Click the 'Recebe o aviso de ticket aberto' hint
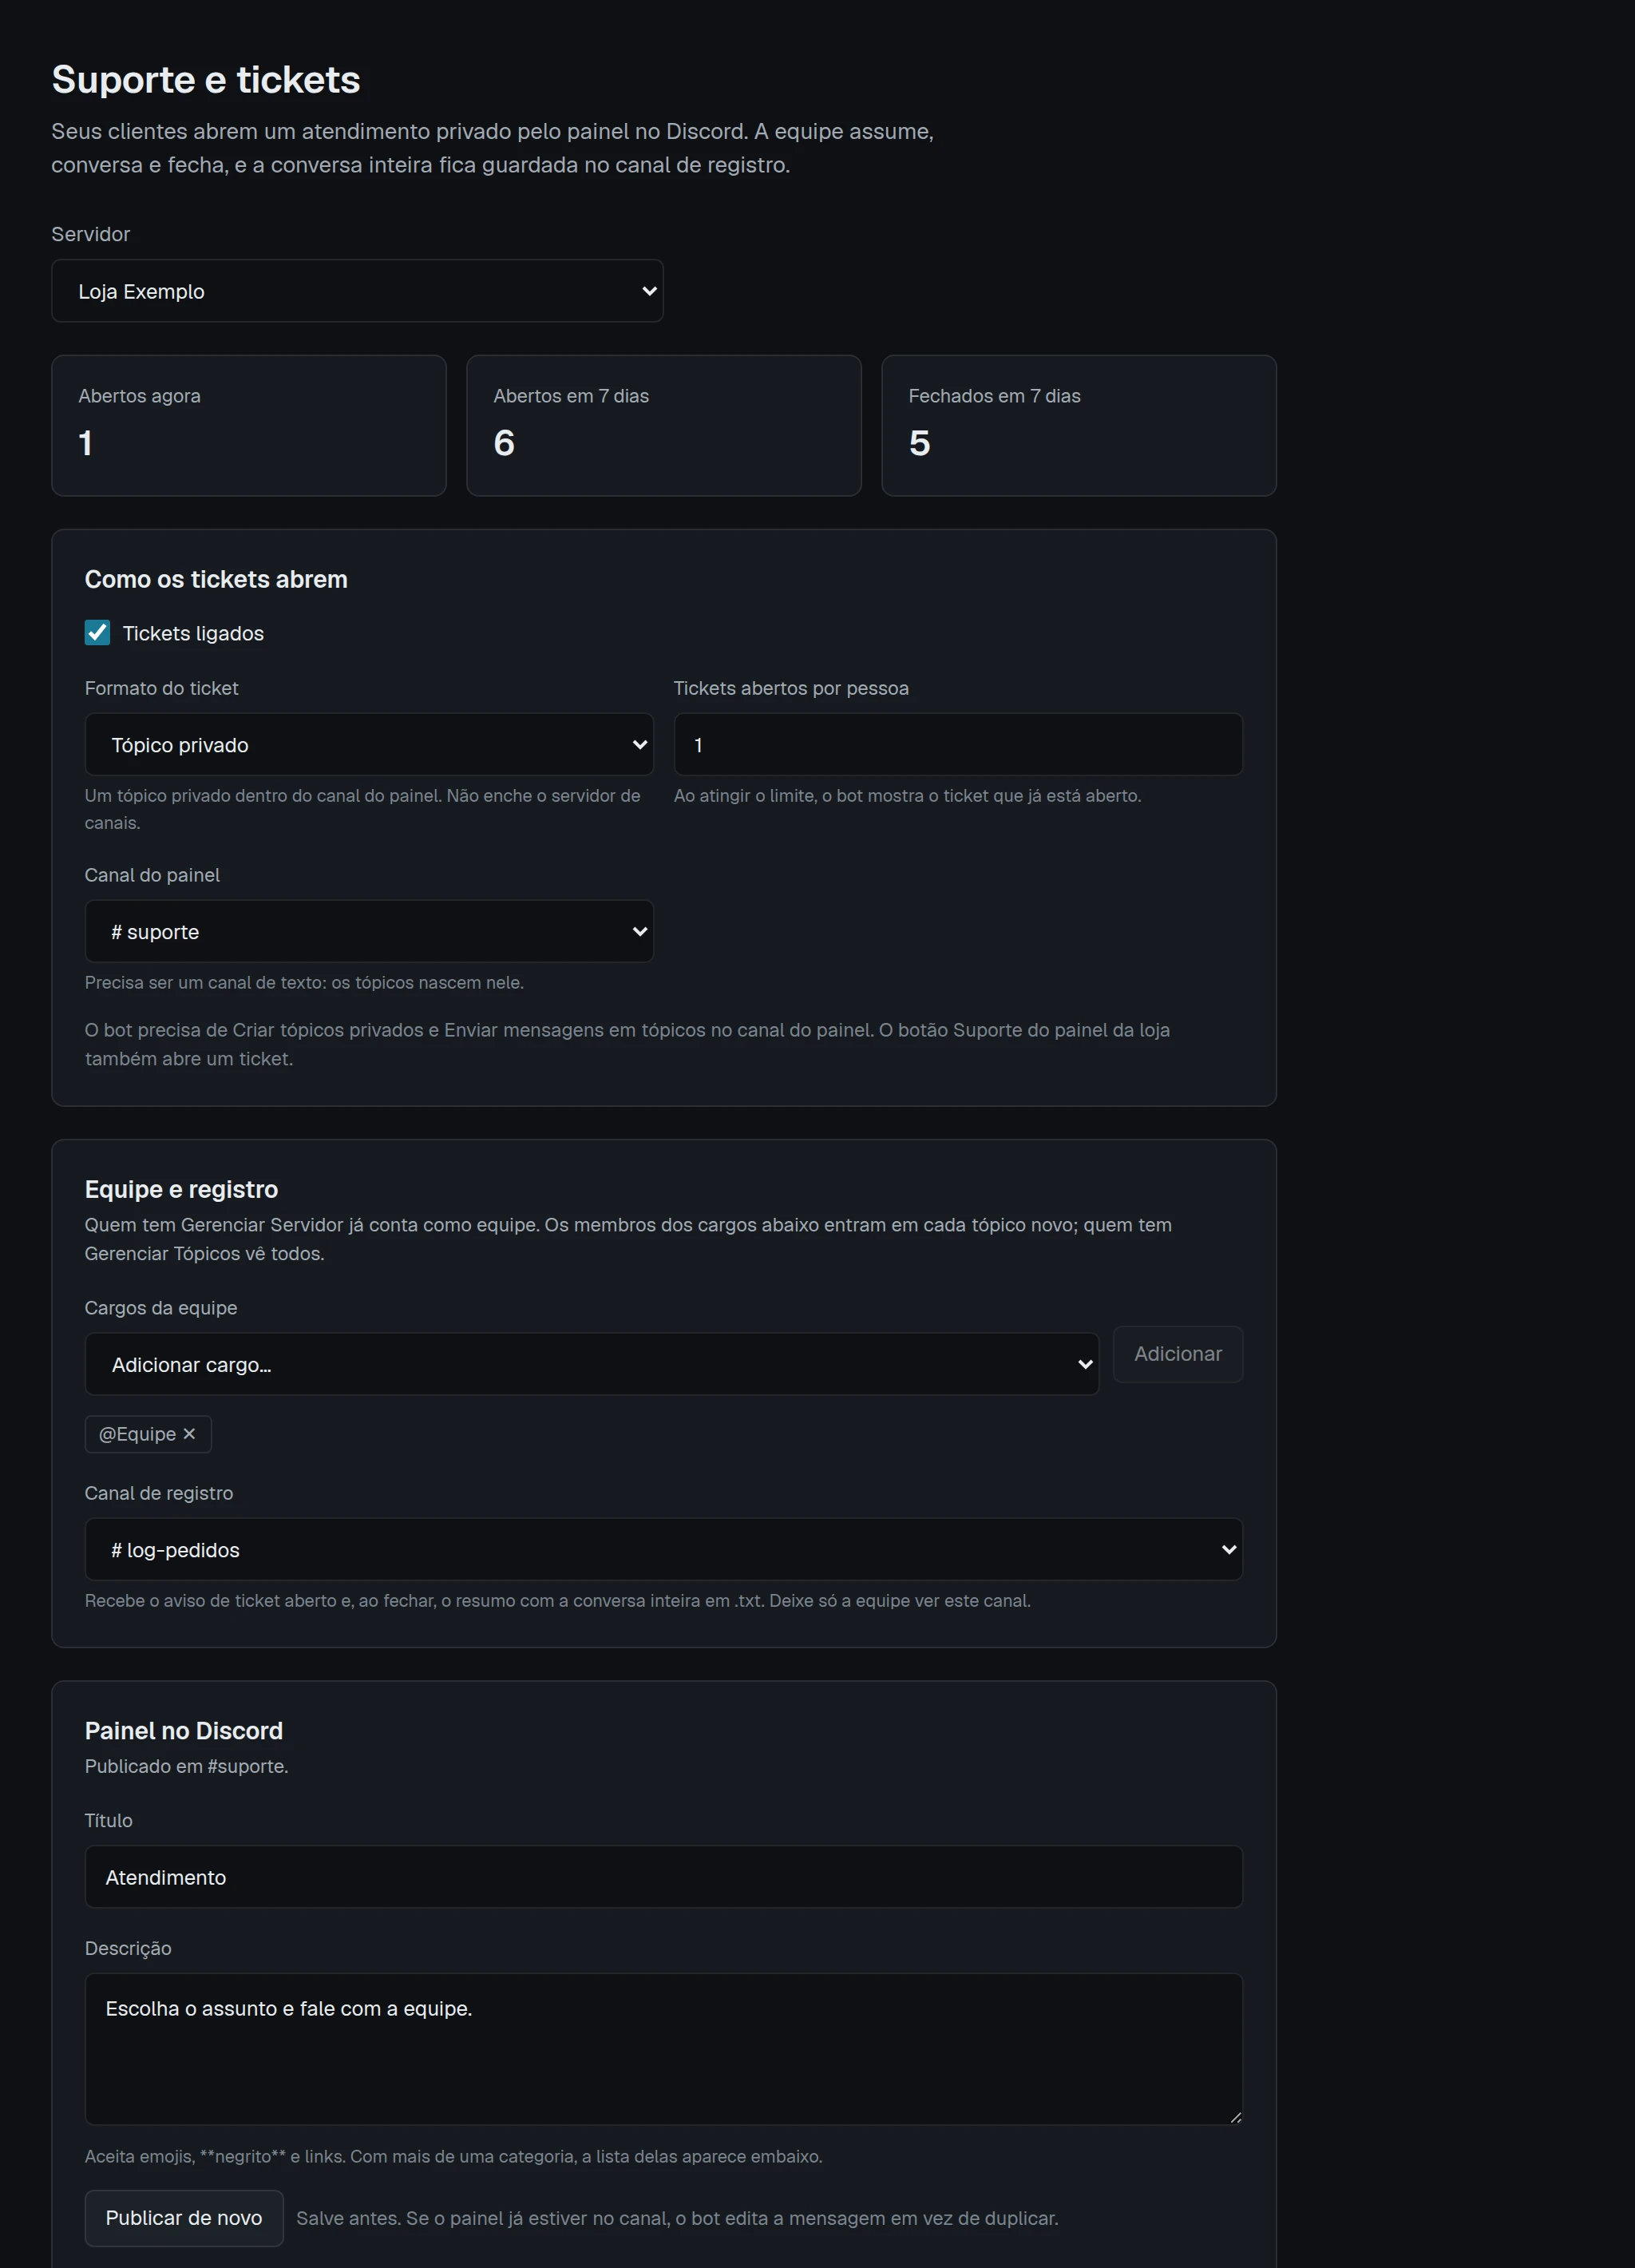Image resolution: width=1635 pixels, height=2268 pixels. tap(558, 1601)
